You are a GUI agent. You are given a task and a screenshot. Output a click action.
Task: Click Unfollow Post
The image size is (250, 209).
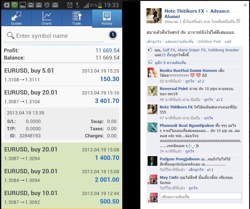(x=209, y=42)
